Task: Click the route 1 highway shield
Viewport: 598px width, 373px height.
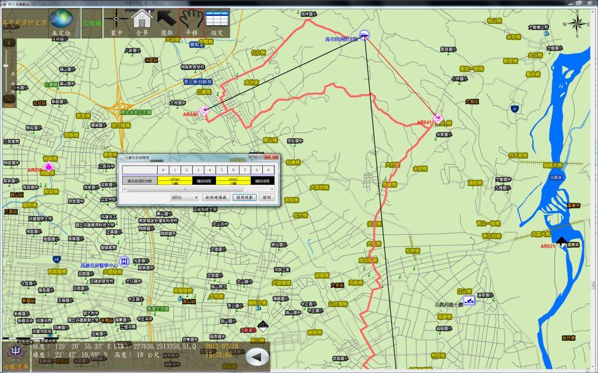Action: pos(57,259)
